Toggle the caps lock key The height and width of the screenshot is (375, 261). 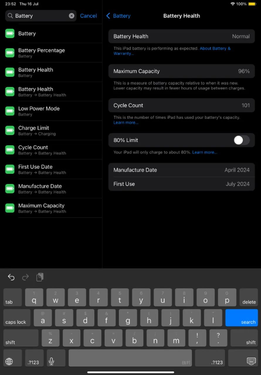coord(17,318)
